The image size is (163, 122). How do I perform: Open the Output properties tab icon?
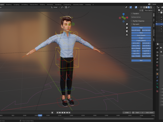(157, 56)
